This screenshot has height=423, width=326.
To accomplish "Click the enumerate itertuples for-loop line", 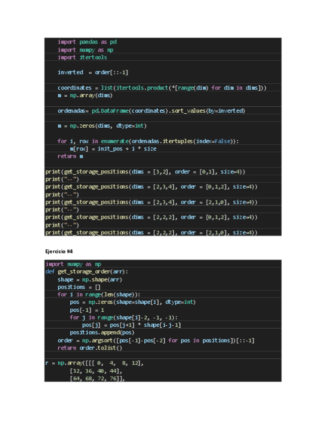I will click(148, 141).
